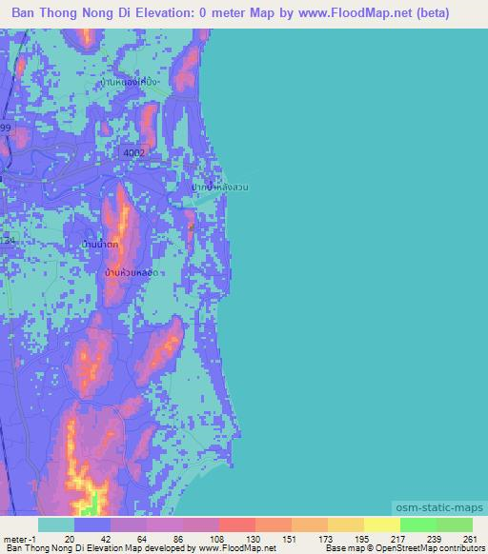Click the 'Base map © OpenStreetMap contributors' credit
Viewport: 488px width, 554px height.
(405, 548)
